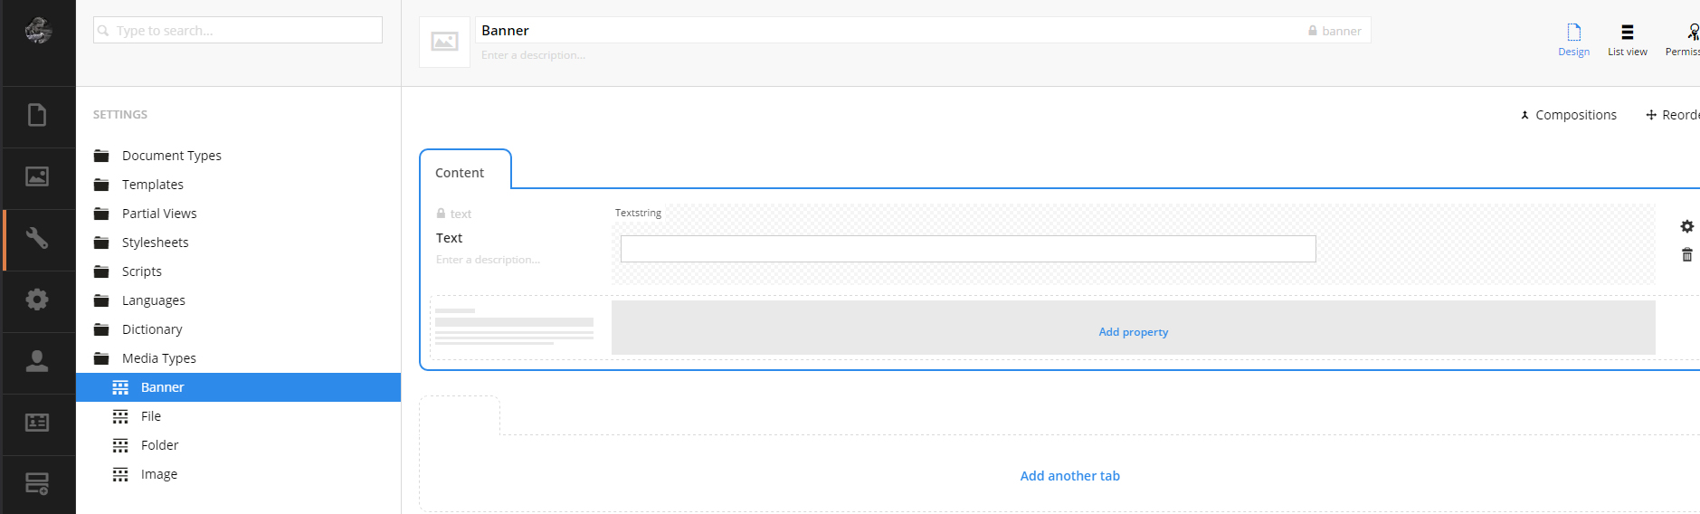Select the Content tab

tap(460, 173)
